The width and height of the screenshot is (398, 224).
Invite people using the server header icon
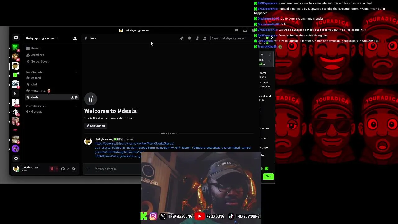tap(75, 38)
